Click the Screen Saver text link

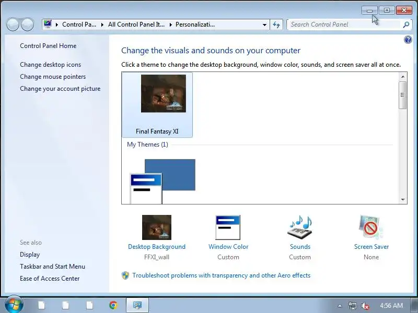tap(371, 247)
